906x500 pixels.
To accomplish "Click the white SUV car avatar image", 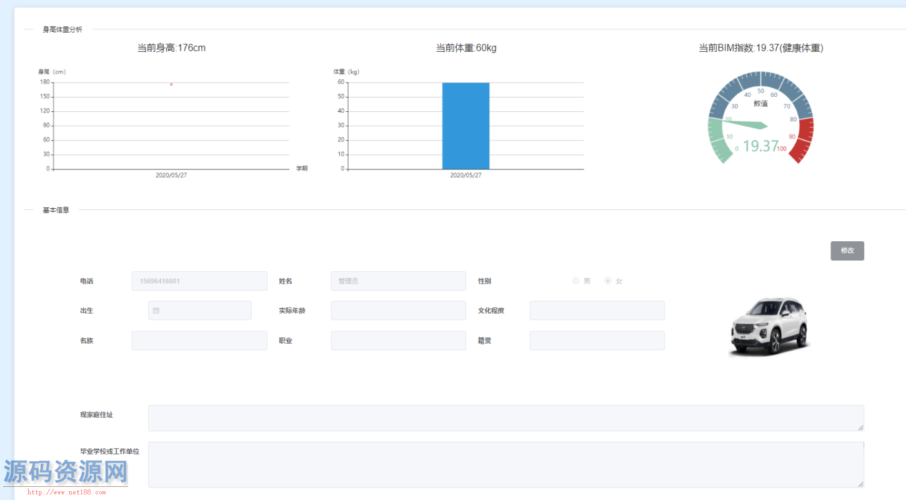I will point(770,327).
